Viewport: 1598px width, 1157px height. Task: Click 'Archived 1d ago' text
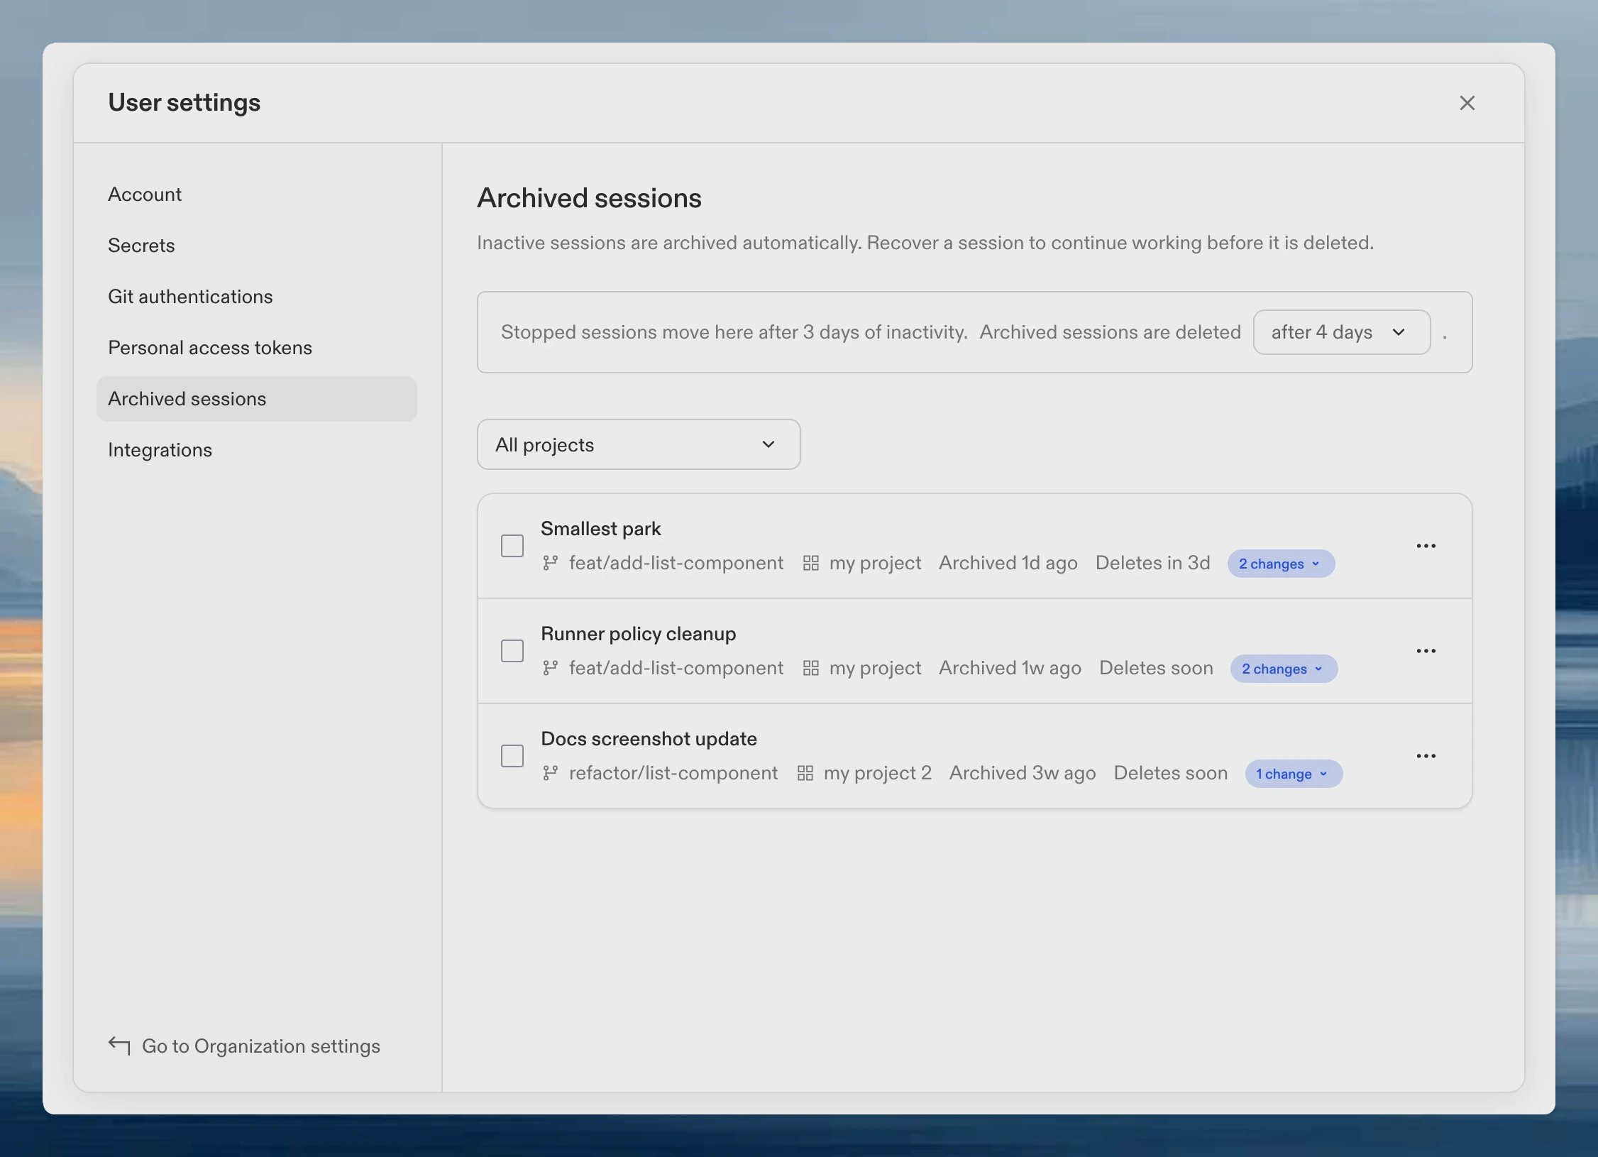[x=1008, y=563]
